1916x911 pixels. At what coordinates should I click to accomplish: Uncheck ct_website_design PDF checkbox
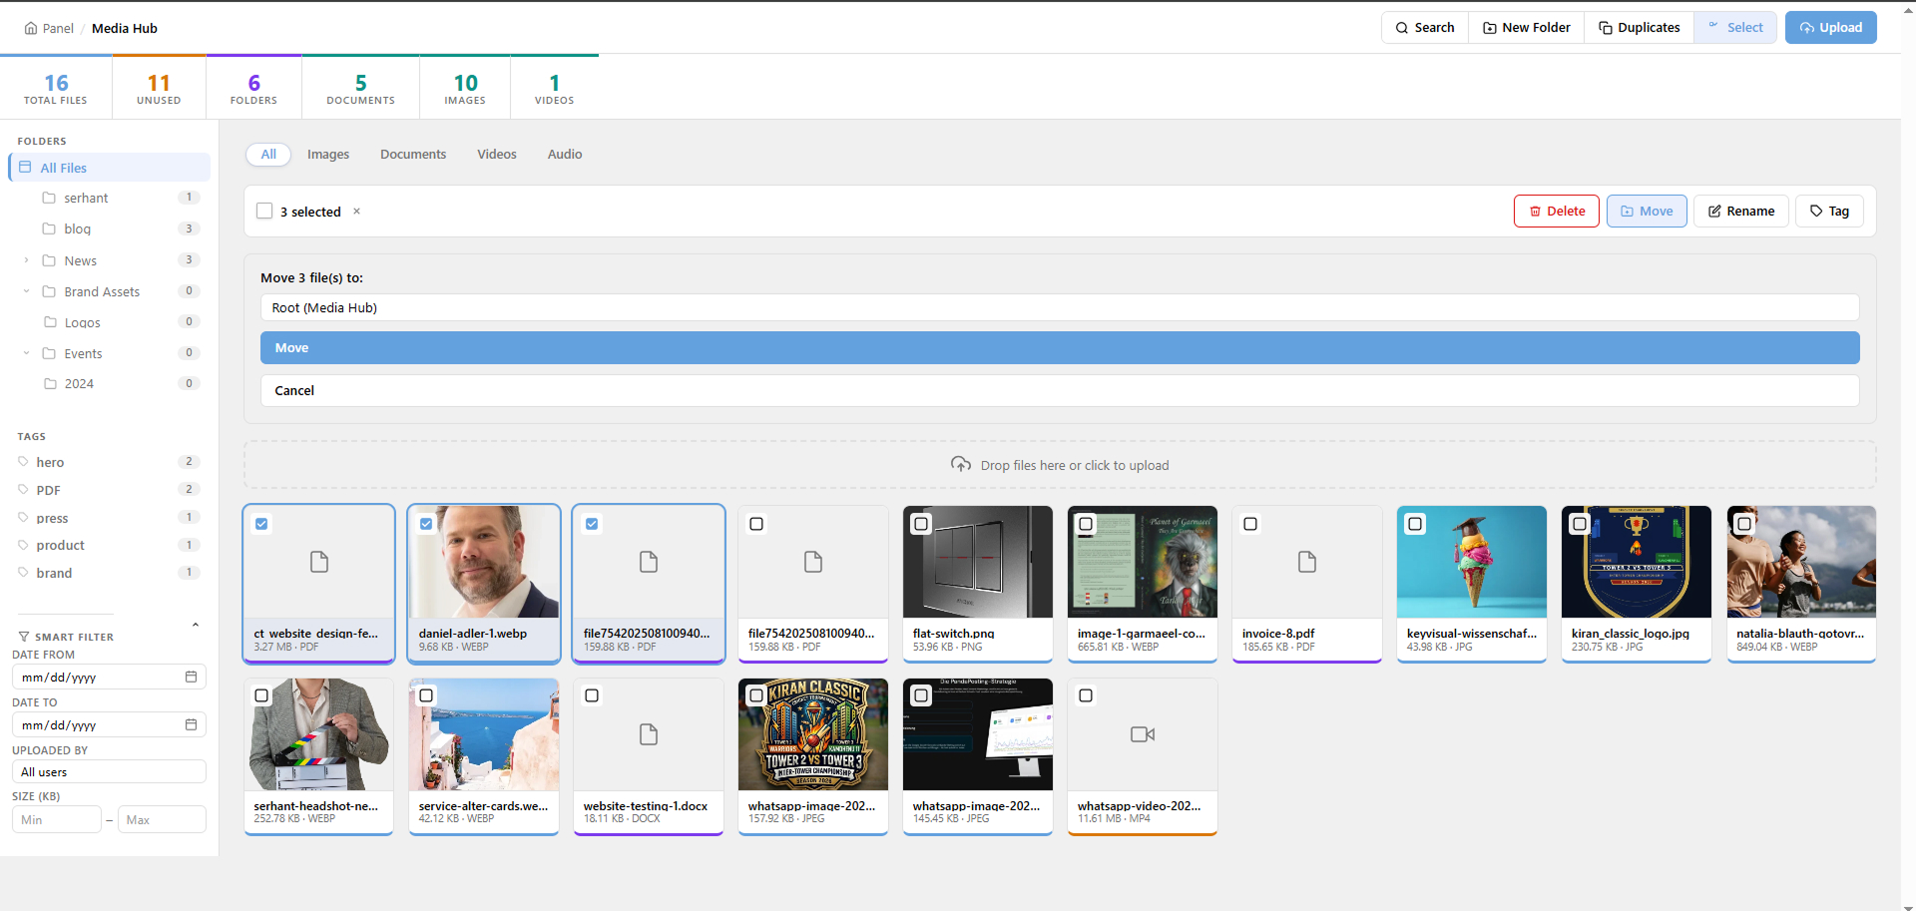261,524
